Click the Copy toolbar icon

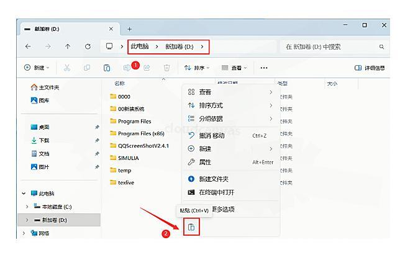(87, 68)
